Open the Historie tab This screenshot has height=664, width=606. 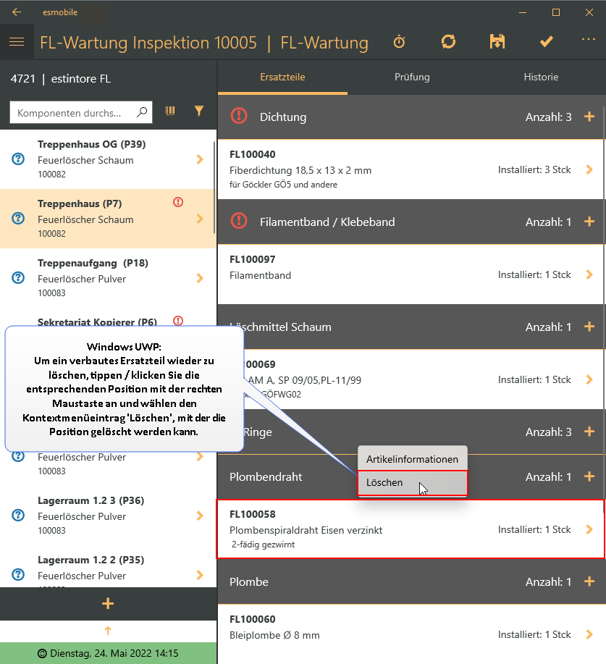541,77
